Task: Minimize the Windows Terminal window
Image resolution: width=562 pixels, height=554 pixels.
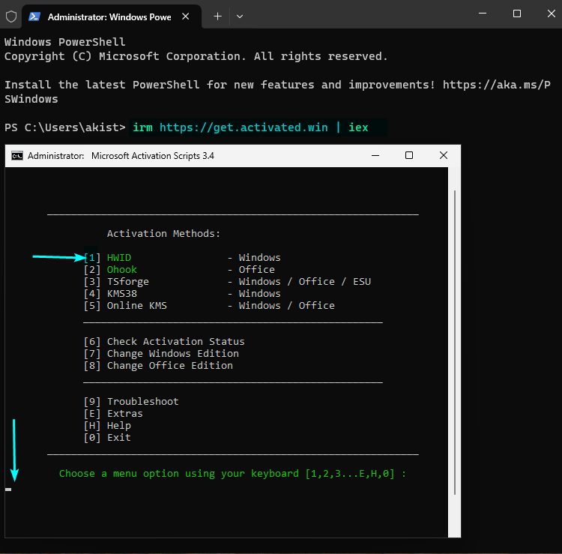Action: click(x=483, y=13)
